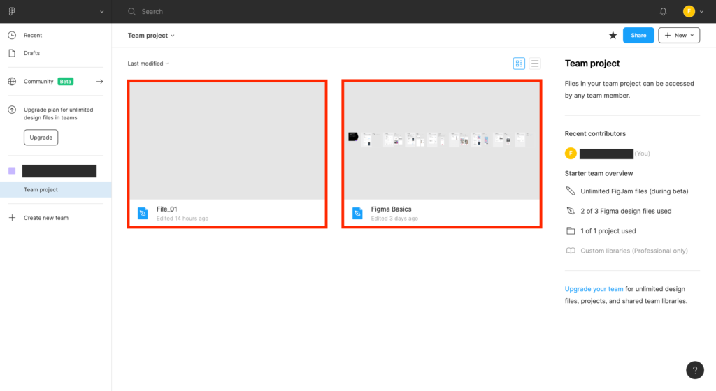Open the user avatar account menu
Screen dimensions: 716x391
click(x=689, y=11)
